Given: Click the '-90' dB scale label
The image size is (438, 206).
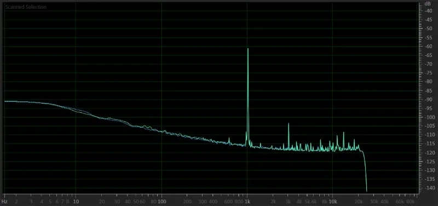Looking at the screenshot, I should click(428, 100).
